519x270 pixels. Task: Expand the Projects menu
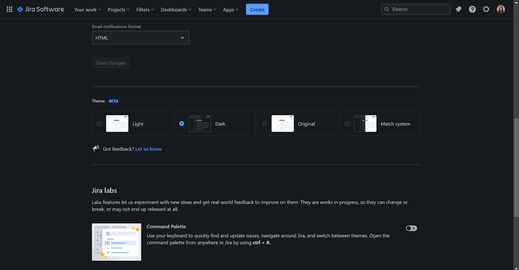tap(118, 10)
